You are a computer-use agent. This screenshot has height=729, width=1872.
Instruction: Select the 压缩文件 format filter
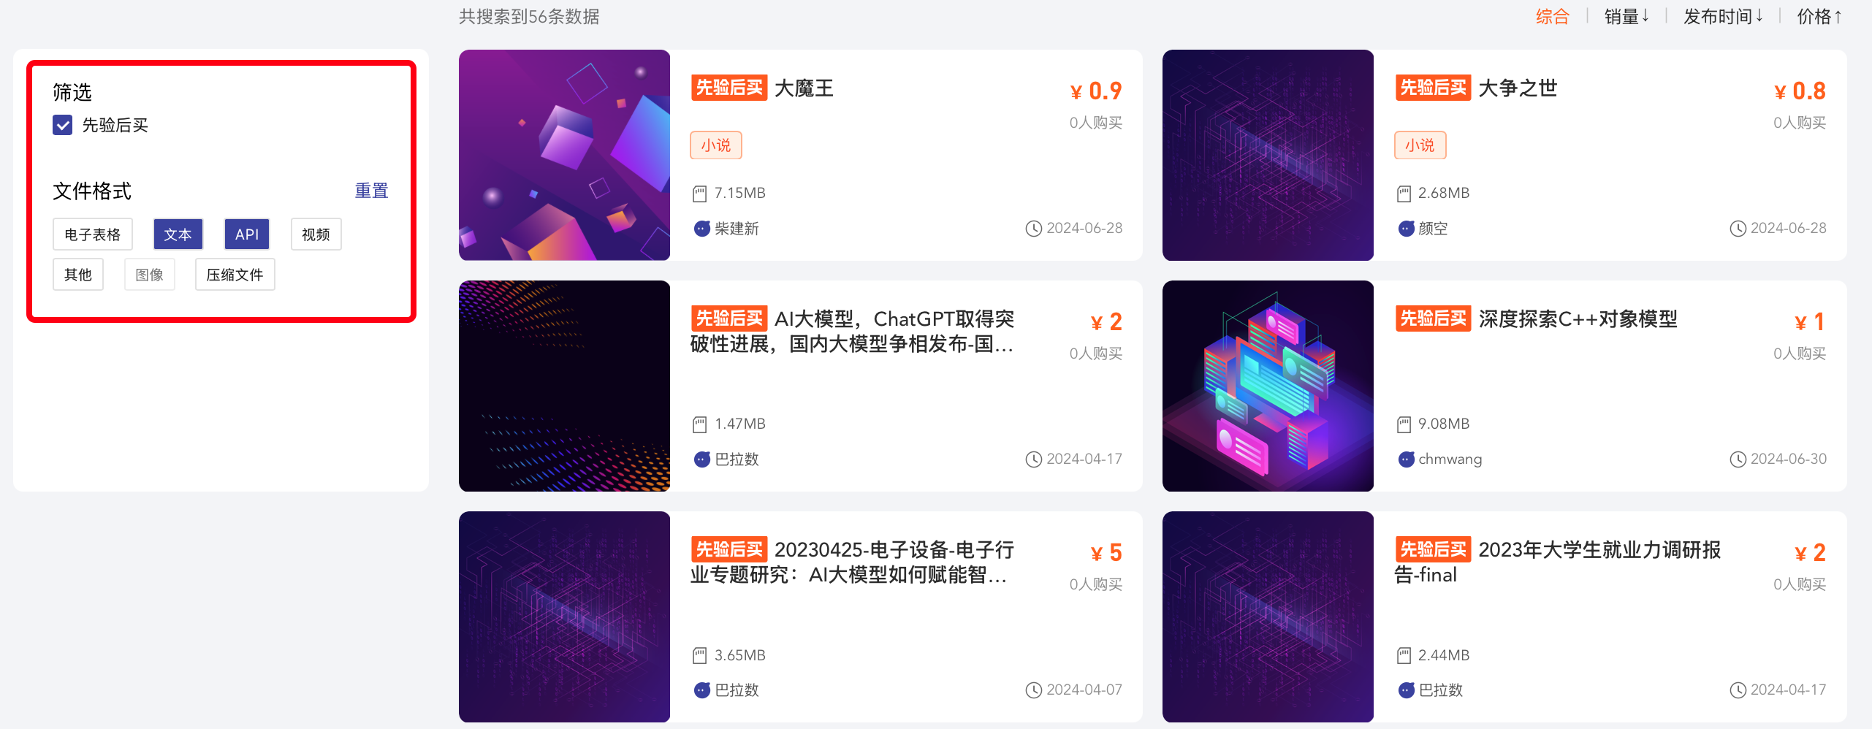(235, 275)
